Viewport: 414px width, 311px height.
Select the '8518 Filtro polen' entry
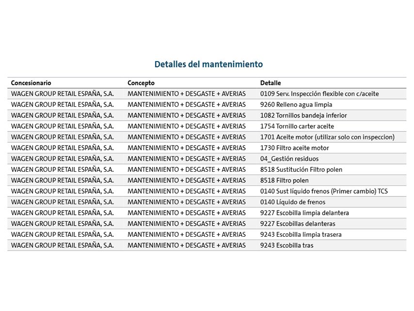tap(284, 180)
